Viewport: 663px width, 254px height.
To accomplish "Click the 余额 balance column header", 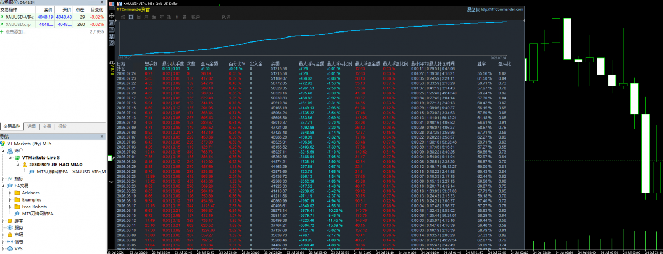I will pos(275,64).
